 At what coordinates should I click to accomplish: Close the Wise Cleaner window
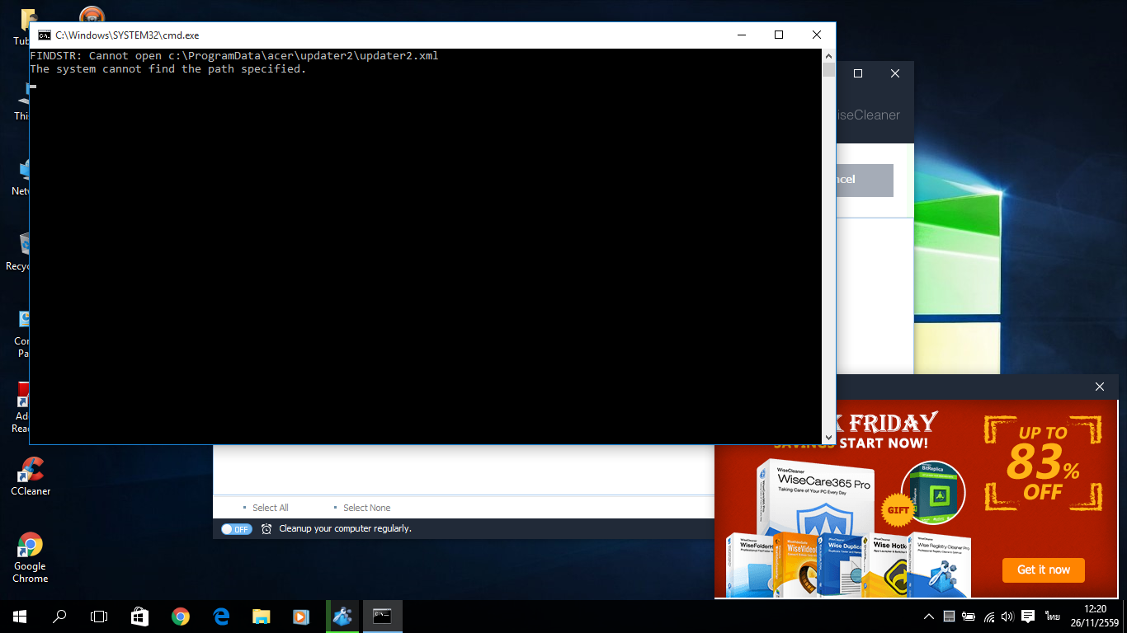895,73
